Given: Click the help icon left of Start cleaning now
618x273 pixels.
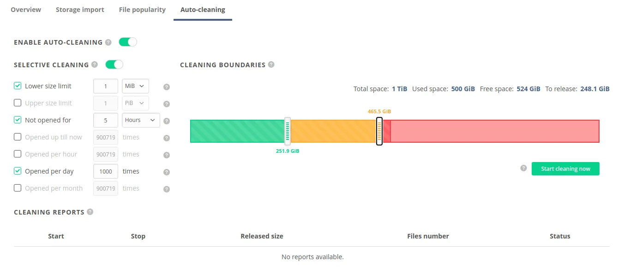Looking at the screenshot, I should (x=523, y=168).
